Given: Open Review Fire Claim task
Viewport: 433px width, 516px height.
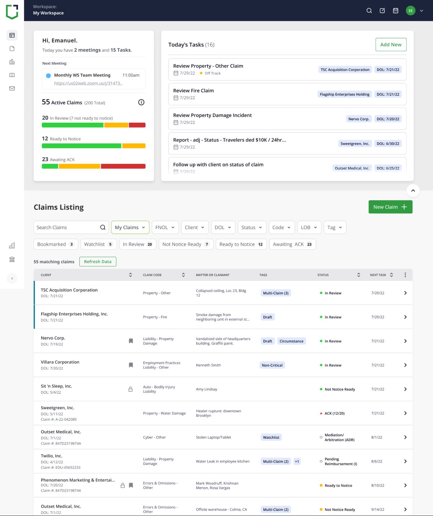Looking at the screenshot, I should tap(287, 94).
